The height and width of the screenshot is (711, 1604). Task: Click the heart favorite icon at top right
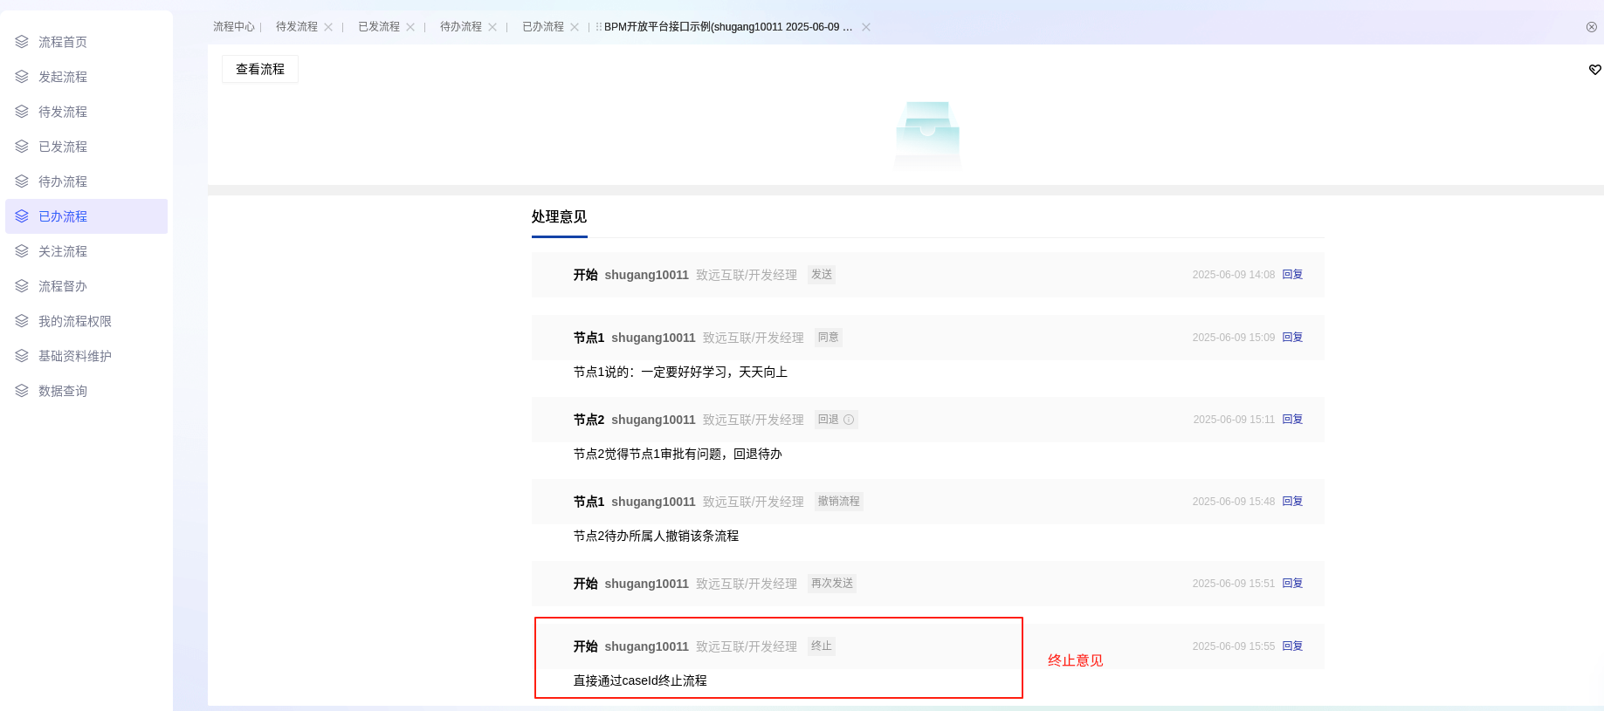(1594, 70)
